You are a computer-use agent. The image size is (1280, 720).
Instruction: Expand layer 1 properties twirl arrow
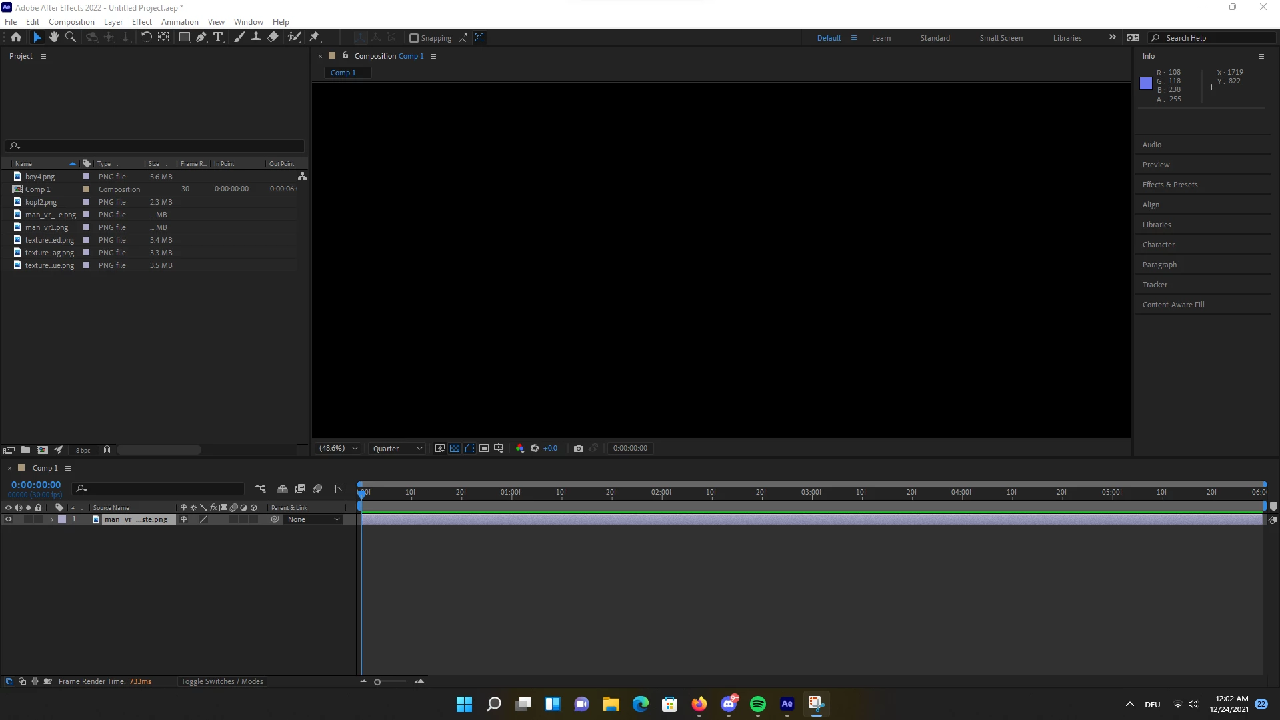(51, 519)
